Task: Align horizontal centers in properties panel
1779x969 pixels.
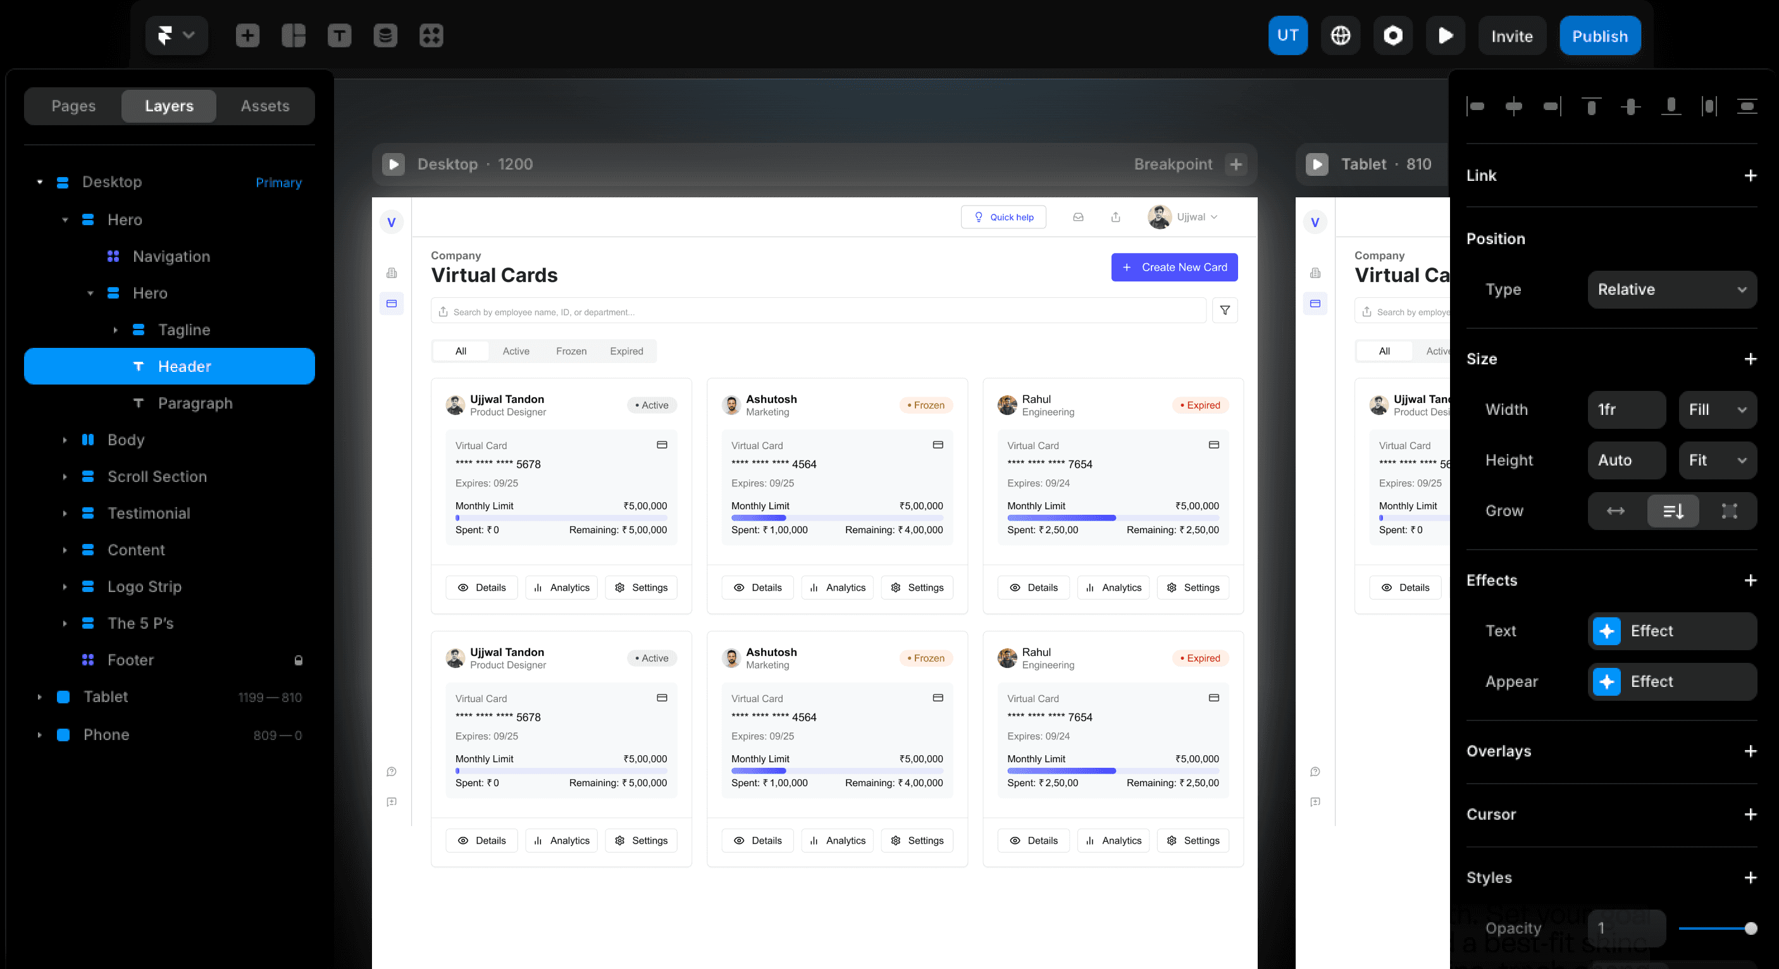Action: coord(1513,106)
